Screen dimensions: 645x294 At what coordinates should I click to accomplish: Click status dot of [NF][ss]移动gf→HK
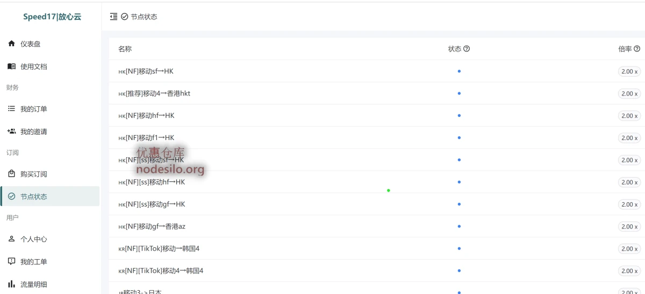pos(459,204)
